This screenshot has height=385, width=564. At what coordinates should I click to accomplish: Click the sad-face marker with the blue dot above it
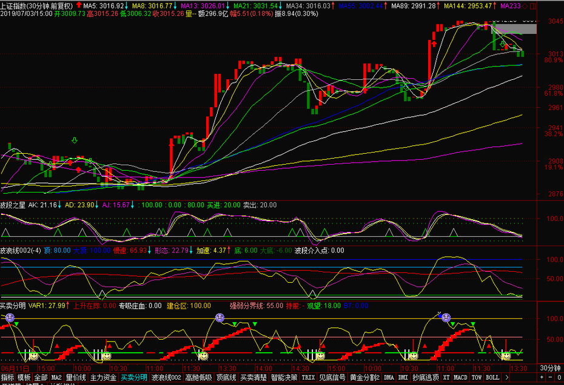click(446, 317)
